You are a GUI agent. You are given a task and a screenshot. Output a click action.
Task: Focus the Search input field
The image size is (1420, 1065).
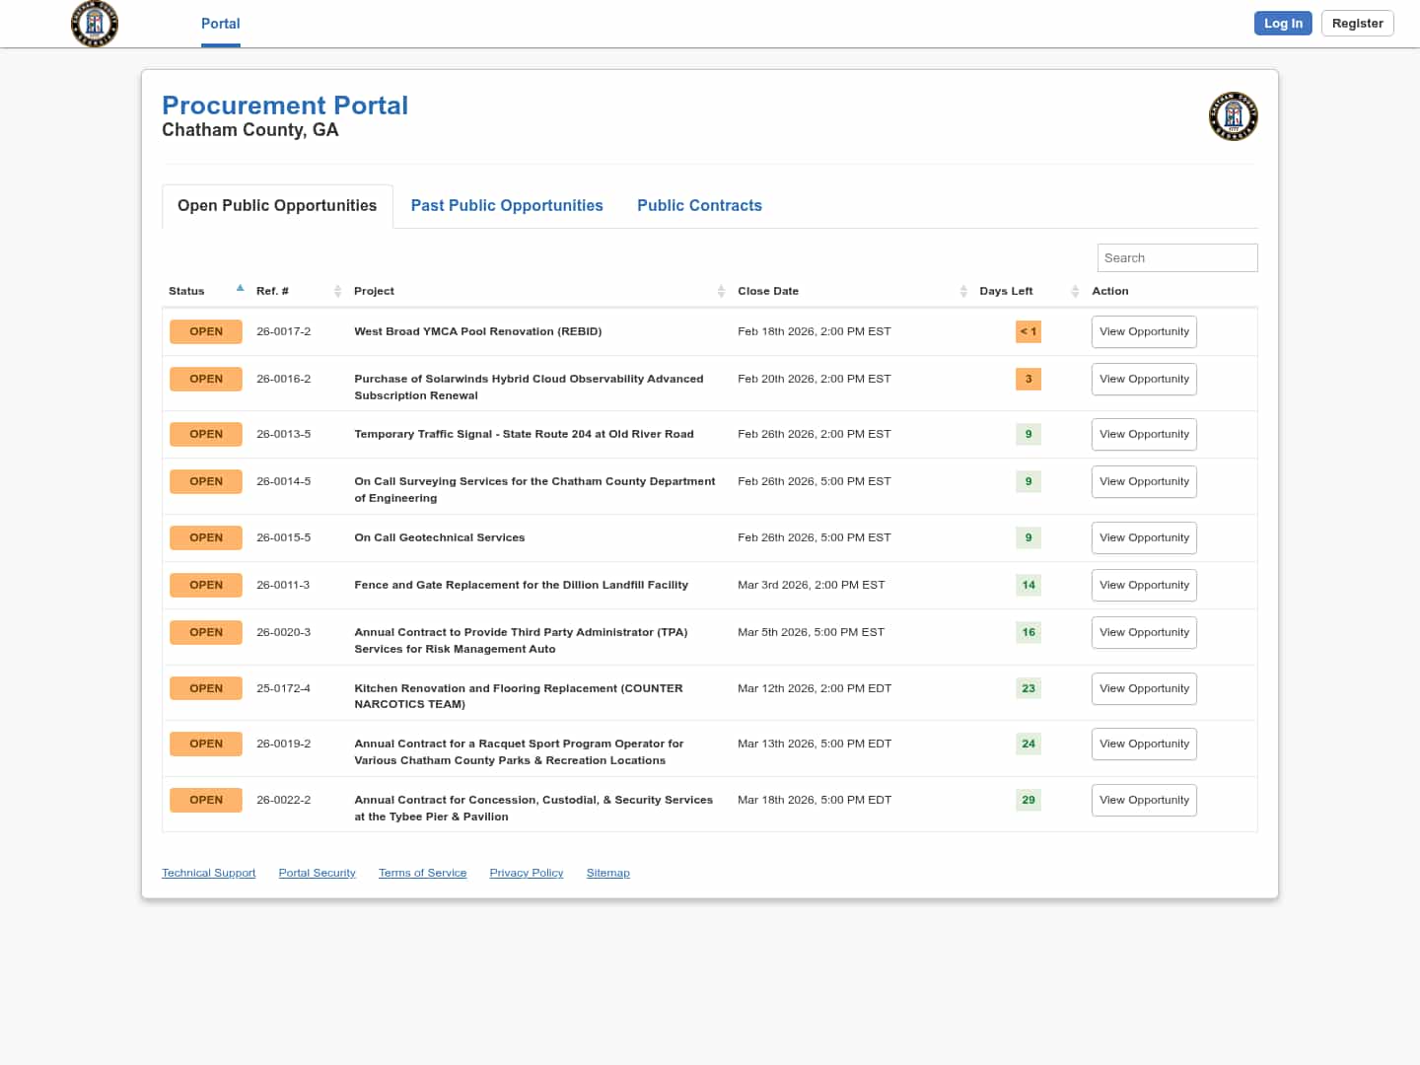(x=1176, y=257)
